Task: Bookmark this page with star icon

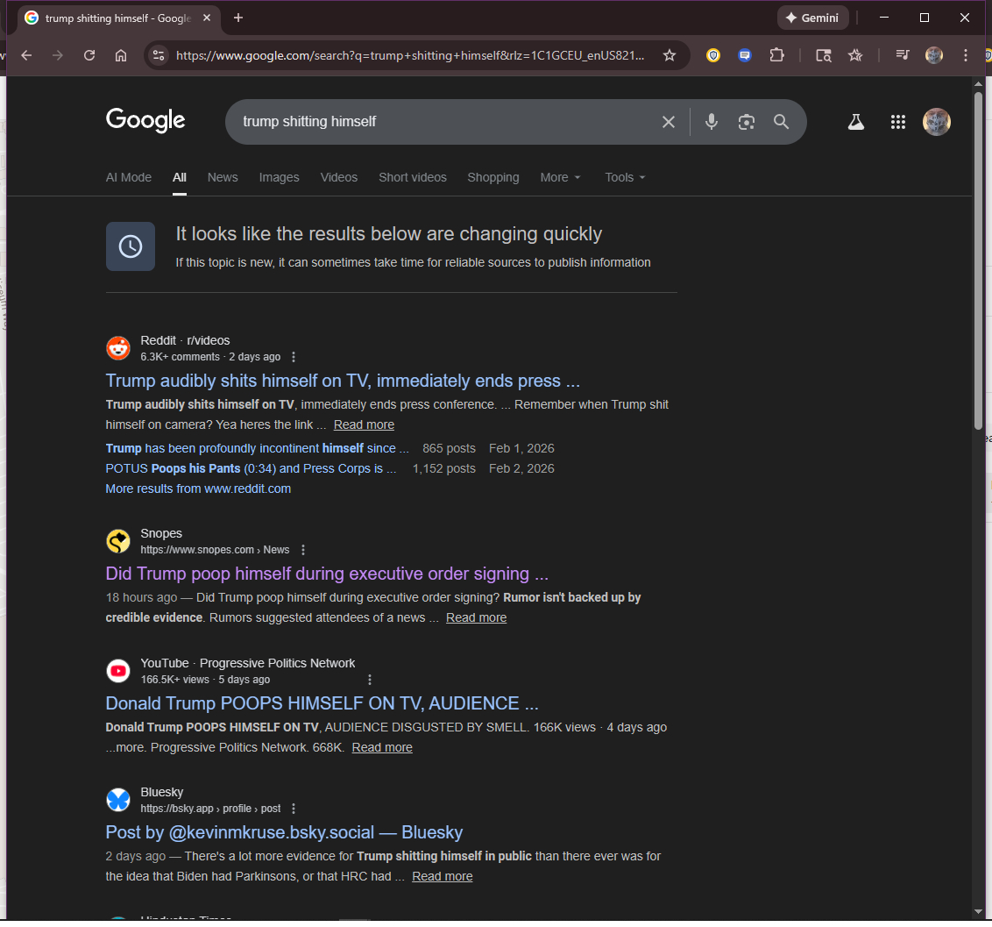Action: coord(670,55)
